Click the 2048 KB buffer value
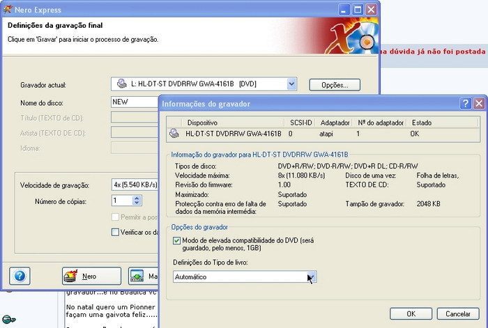The image size is (488, 328). point(428,204)
